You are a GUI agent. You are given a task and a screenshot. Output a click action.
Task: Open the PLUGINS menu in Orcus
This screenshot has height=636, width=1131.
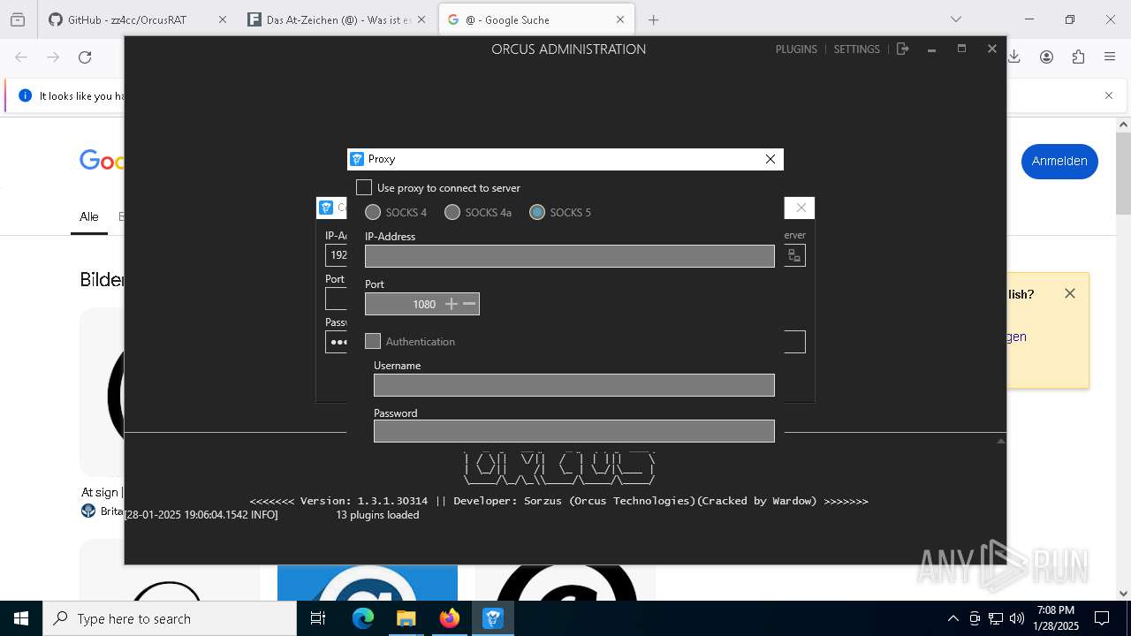pyautogui.click(x=796, y=49)
